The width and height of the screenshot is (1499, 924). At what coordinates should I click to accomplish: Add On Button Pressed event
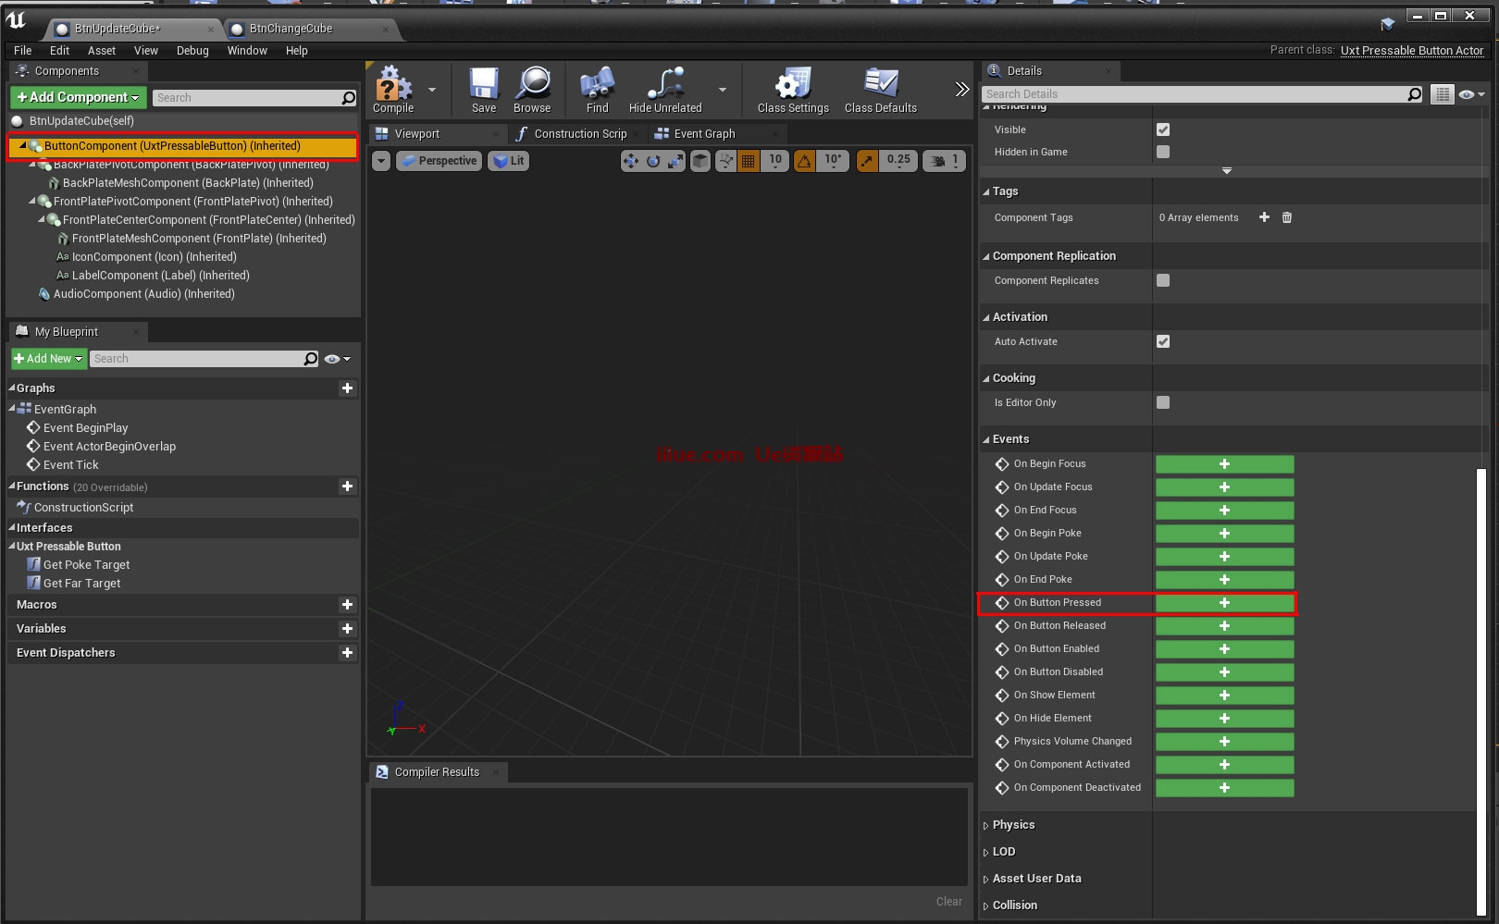coord(1224,603)
